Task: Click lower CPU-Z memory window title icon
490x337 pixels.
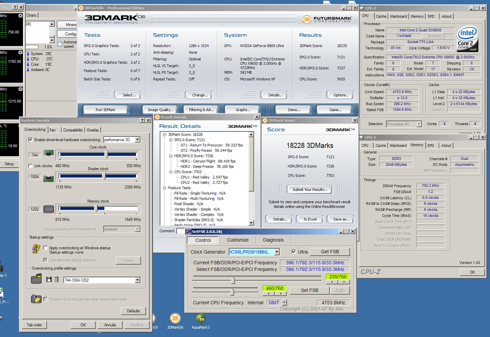Action: click(362, 137)
